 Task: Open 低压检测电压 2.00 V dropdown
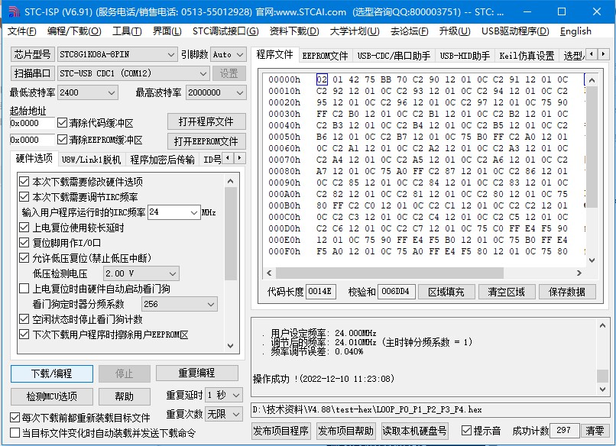(x=141, y=273)
